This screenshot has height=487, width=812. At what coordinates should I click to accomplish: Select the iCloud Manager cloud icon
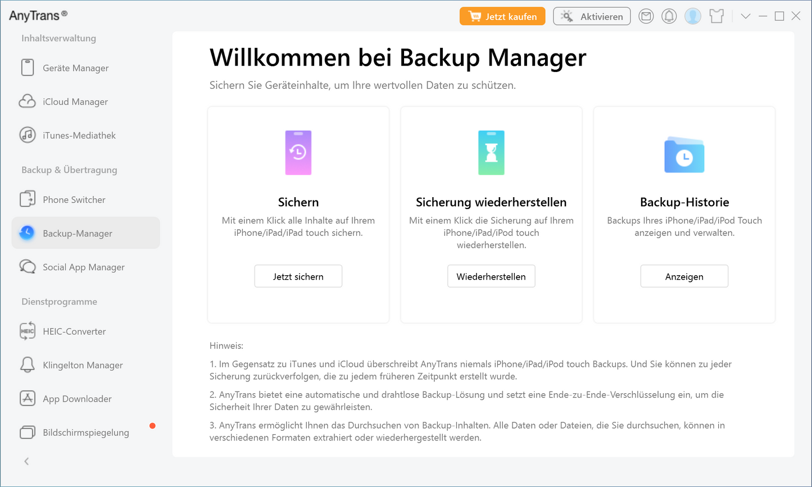point(28,102)
